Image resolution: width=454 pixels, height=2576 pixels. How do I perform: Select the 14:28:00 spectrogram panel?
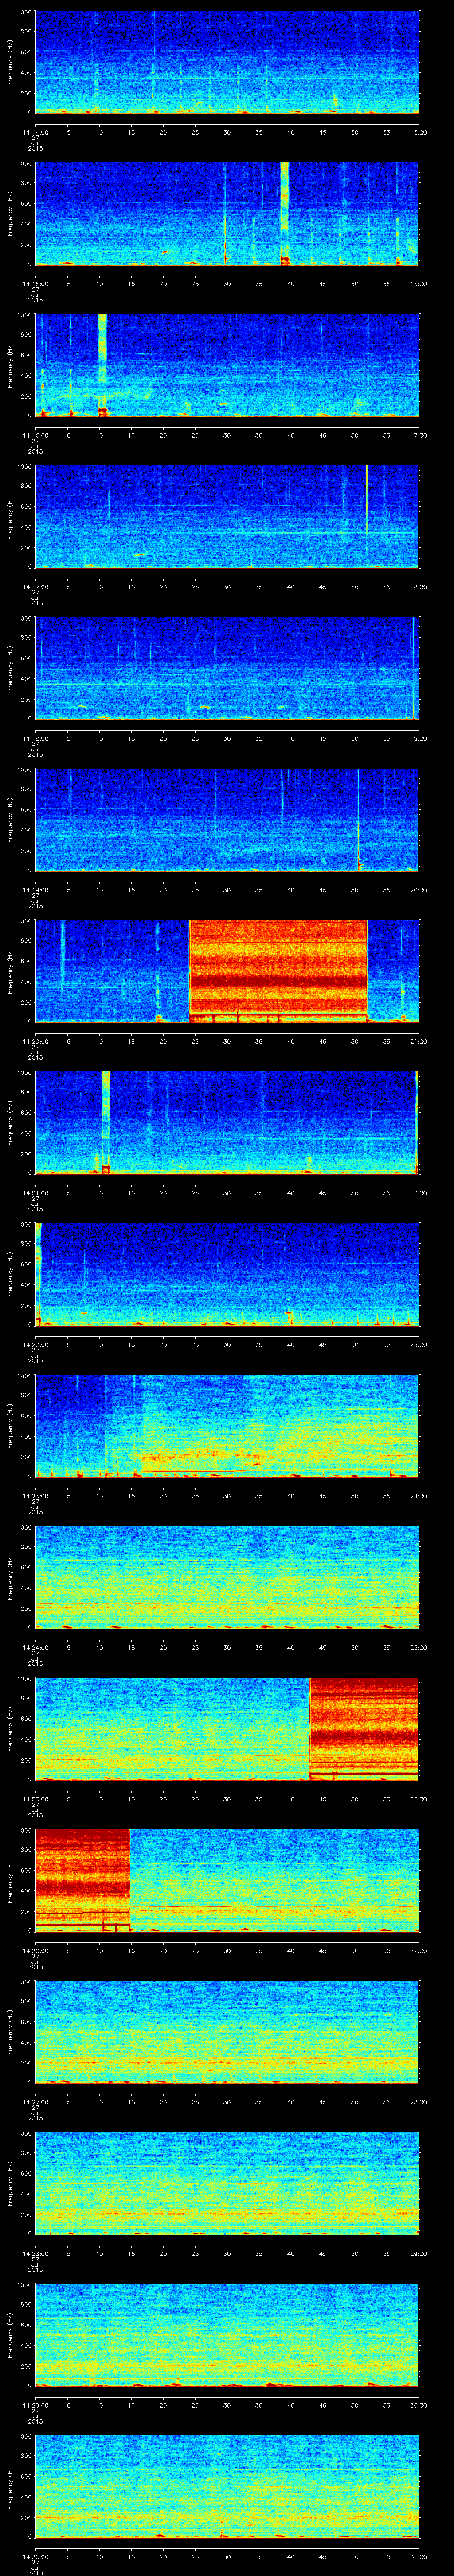click(227, 2183)
